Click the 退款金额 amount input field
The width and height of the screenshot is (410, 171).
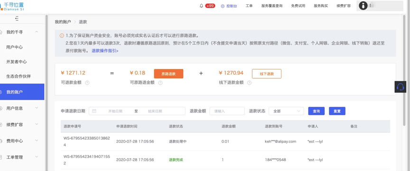click(227, 111)
